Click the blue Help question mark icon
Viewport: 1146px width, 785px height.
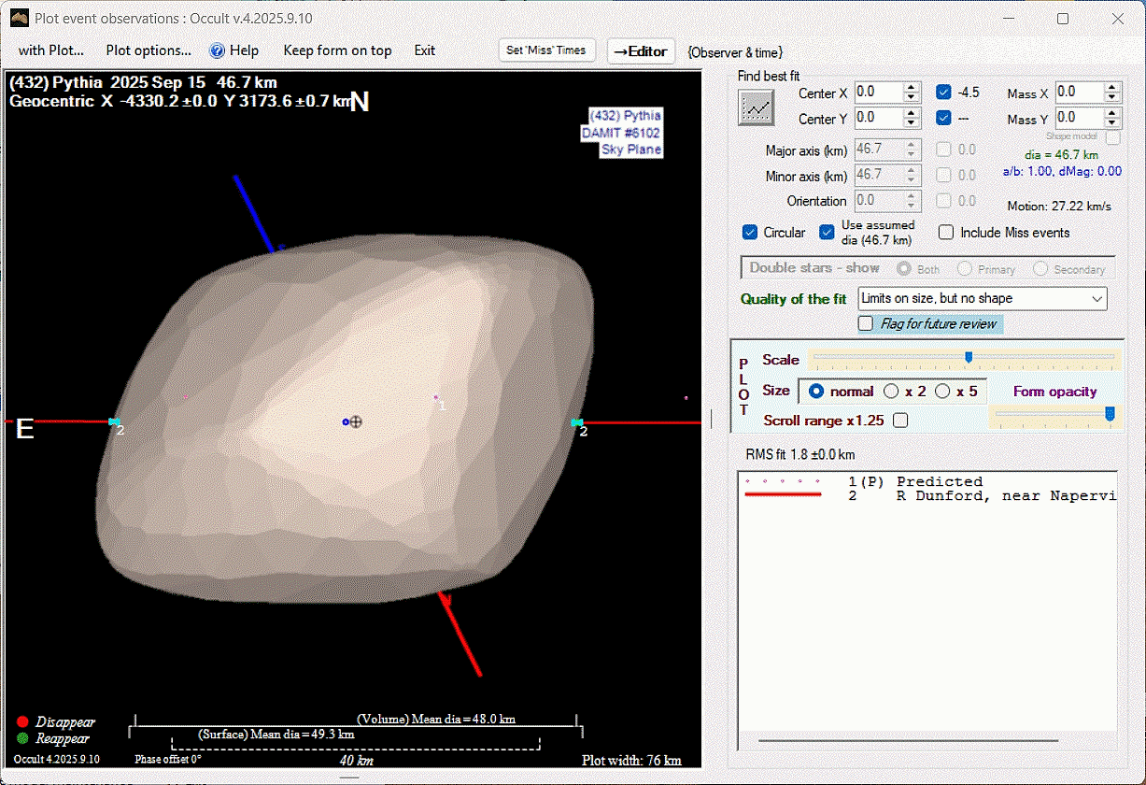tap(217, 50)
